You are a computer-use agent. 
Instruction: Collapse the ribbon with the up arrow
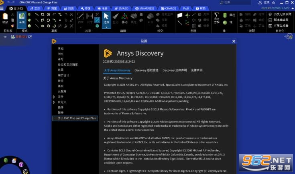293,8
